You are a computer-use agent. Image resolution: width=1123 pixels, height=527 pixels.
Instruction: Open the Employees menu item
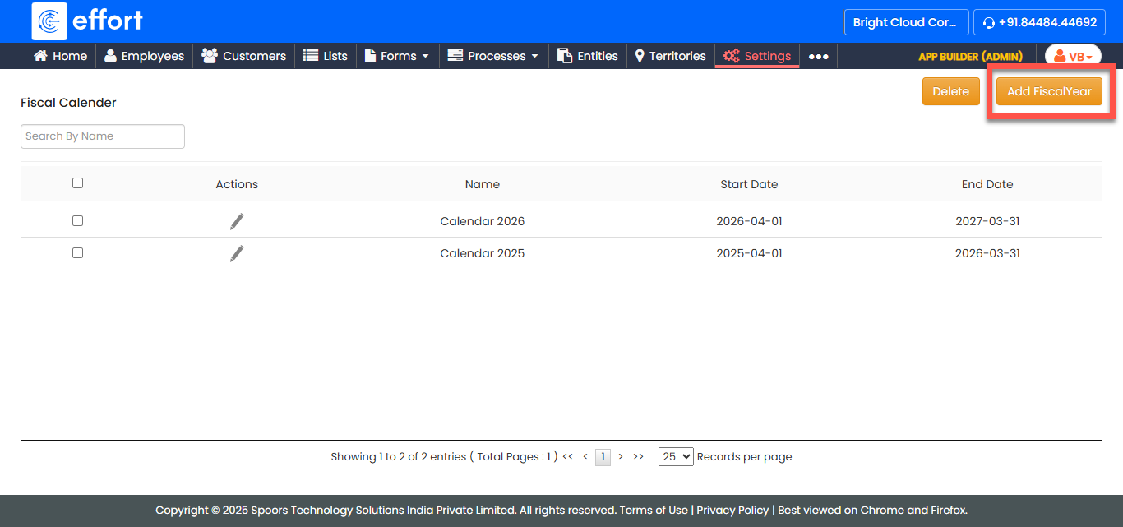(x=144, y=56)
